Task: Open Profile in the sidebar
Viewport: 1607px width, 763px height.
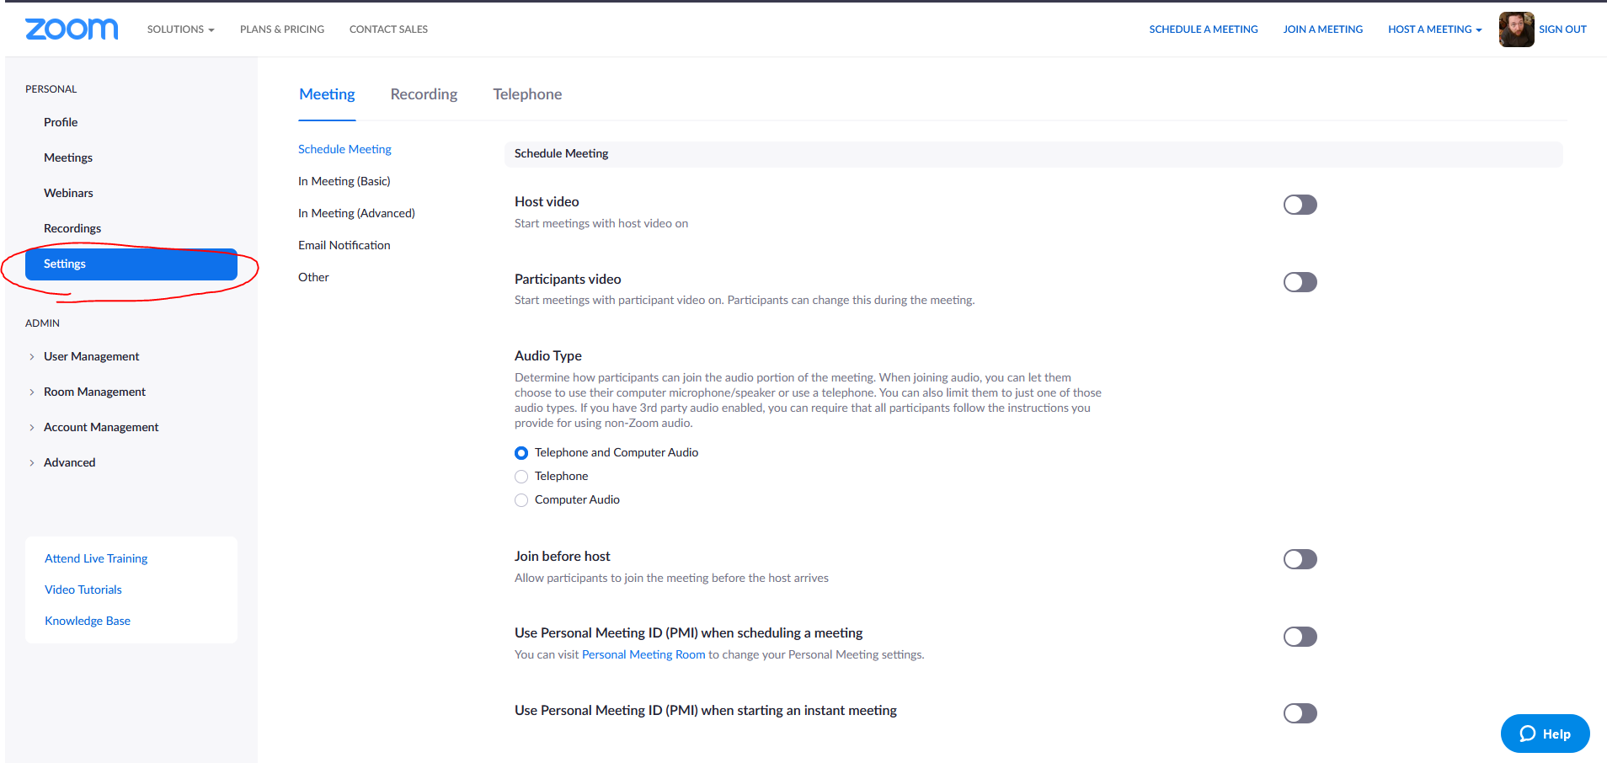Action: click(x=61, y=122)
